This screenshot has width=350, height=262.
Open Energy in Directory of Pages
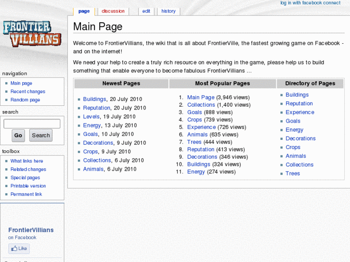(x=295, y=129)
